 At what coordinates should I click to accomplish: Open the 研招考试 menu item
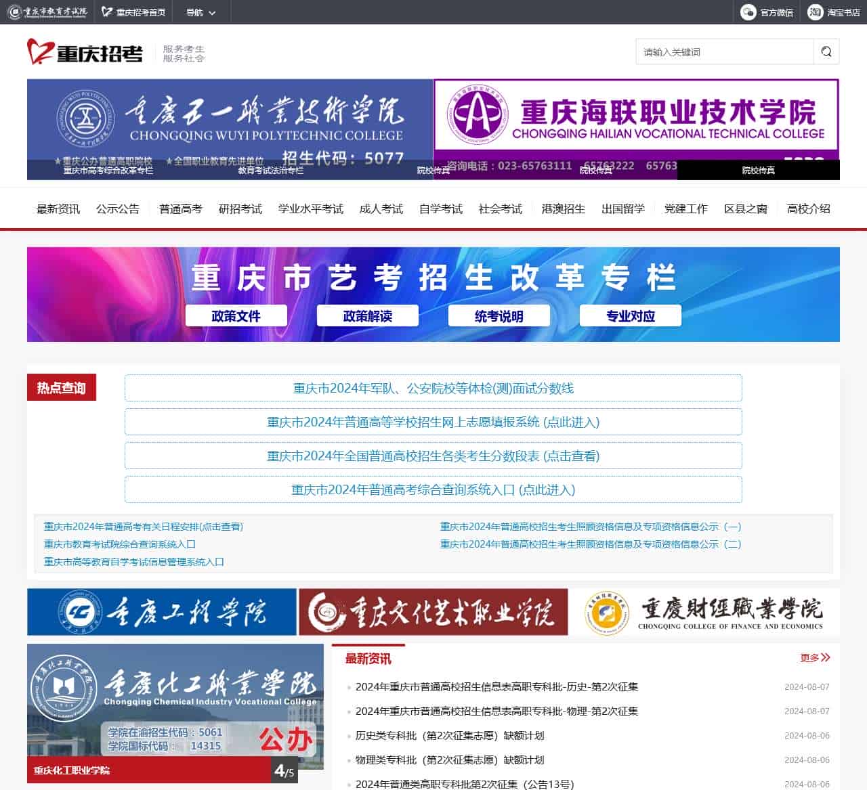(240, 209)
